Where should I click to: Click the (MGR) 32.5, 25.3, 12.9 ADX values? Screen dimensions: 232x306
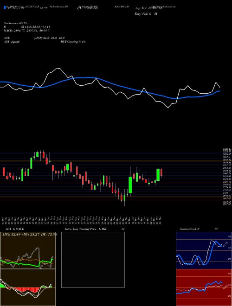tap(49, 38)
